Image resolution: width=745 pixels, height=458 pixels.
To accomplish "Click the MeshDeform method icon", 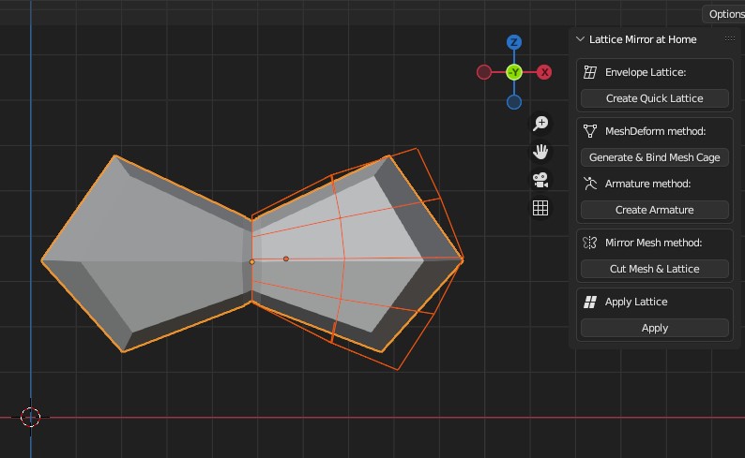I will click(x=590, y=131).
